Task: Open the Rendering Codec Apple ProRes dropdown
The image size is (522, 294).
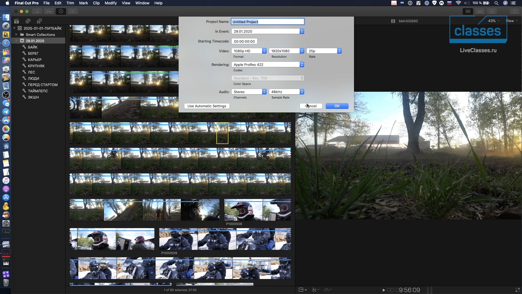Action: [268, 65]
